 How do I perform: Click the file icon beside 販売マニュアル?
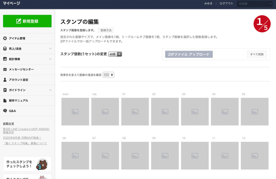5,100
